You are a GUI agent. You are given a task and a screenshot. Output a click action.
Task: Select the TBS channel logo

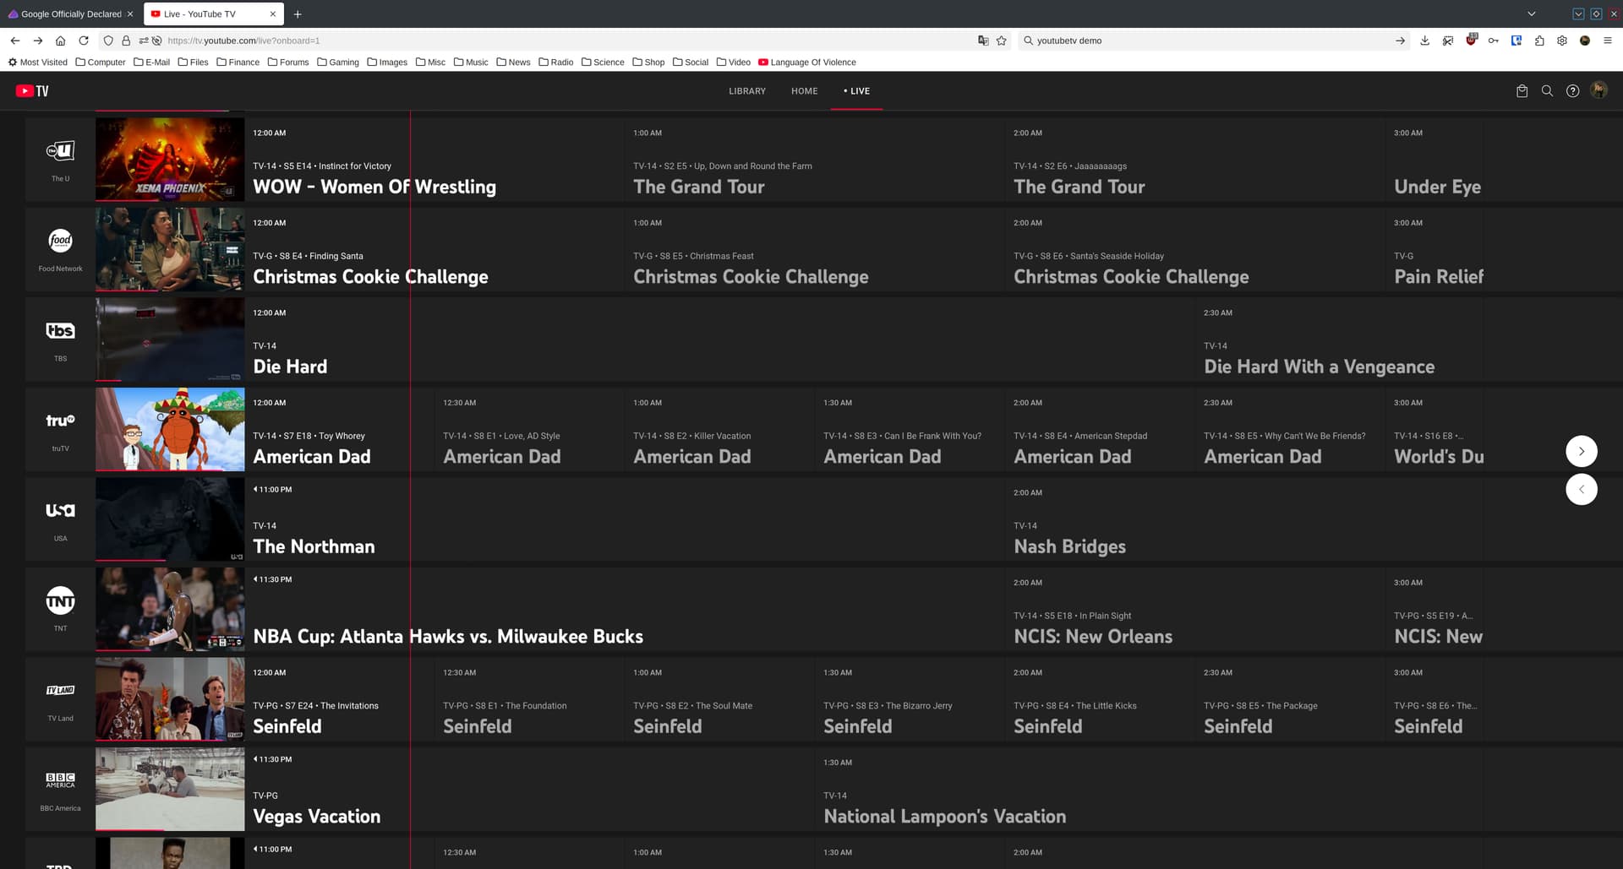pos(60,331)
